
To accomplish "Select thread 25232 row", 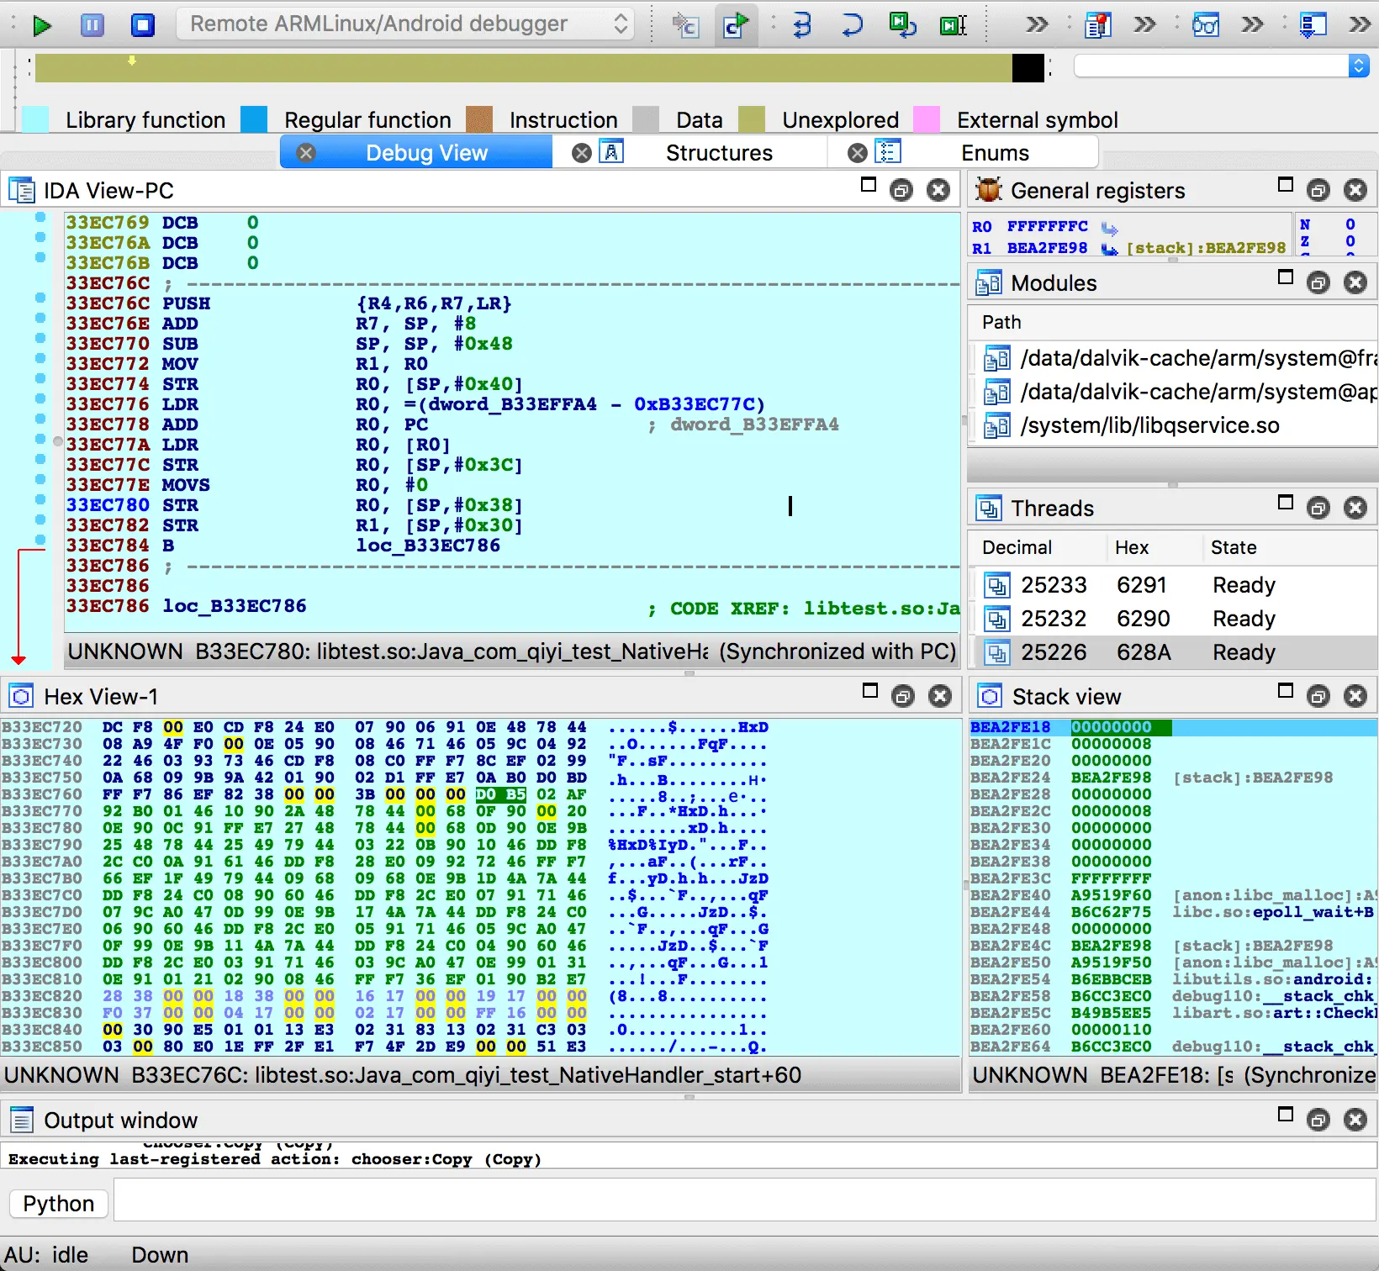I will (1173, 619).
